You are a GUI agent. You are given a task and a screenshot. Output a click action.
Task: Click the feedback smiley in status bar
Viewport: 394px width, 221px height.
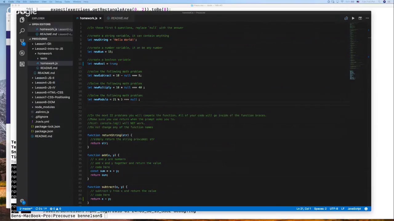[366, 209]
